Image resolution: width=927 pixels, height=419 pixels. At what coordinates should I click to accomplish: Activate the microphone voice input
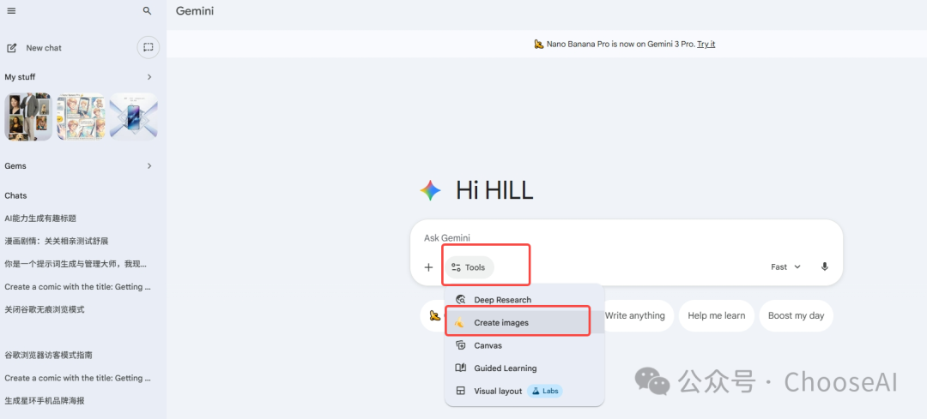click(x=825, y=266)
